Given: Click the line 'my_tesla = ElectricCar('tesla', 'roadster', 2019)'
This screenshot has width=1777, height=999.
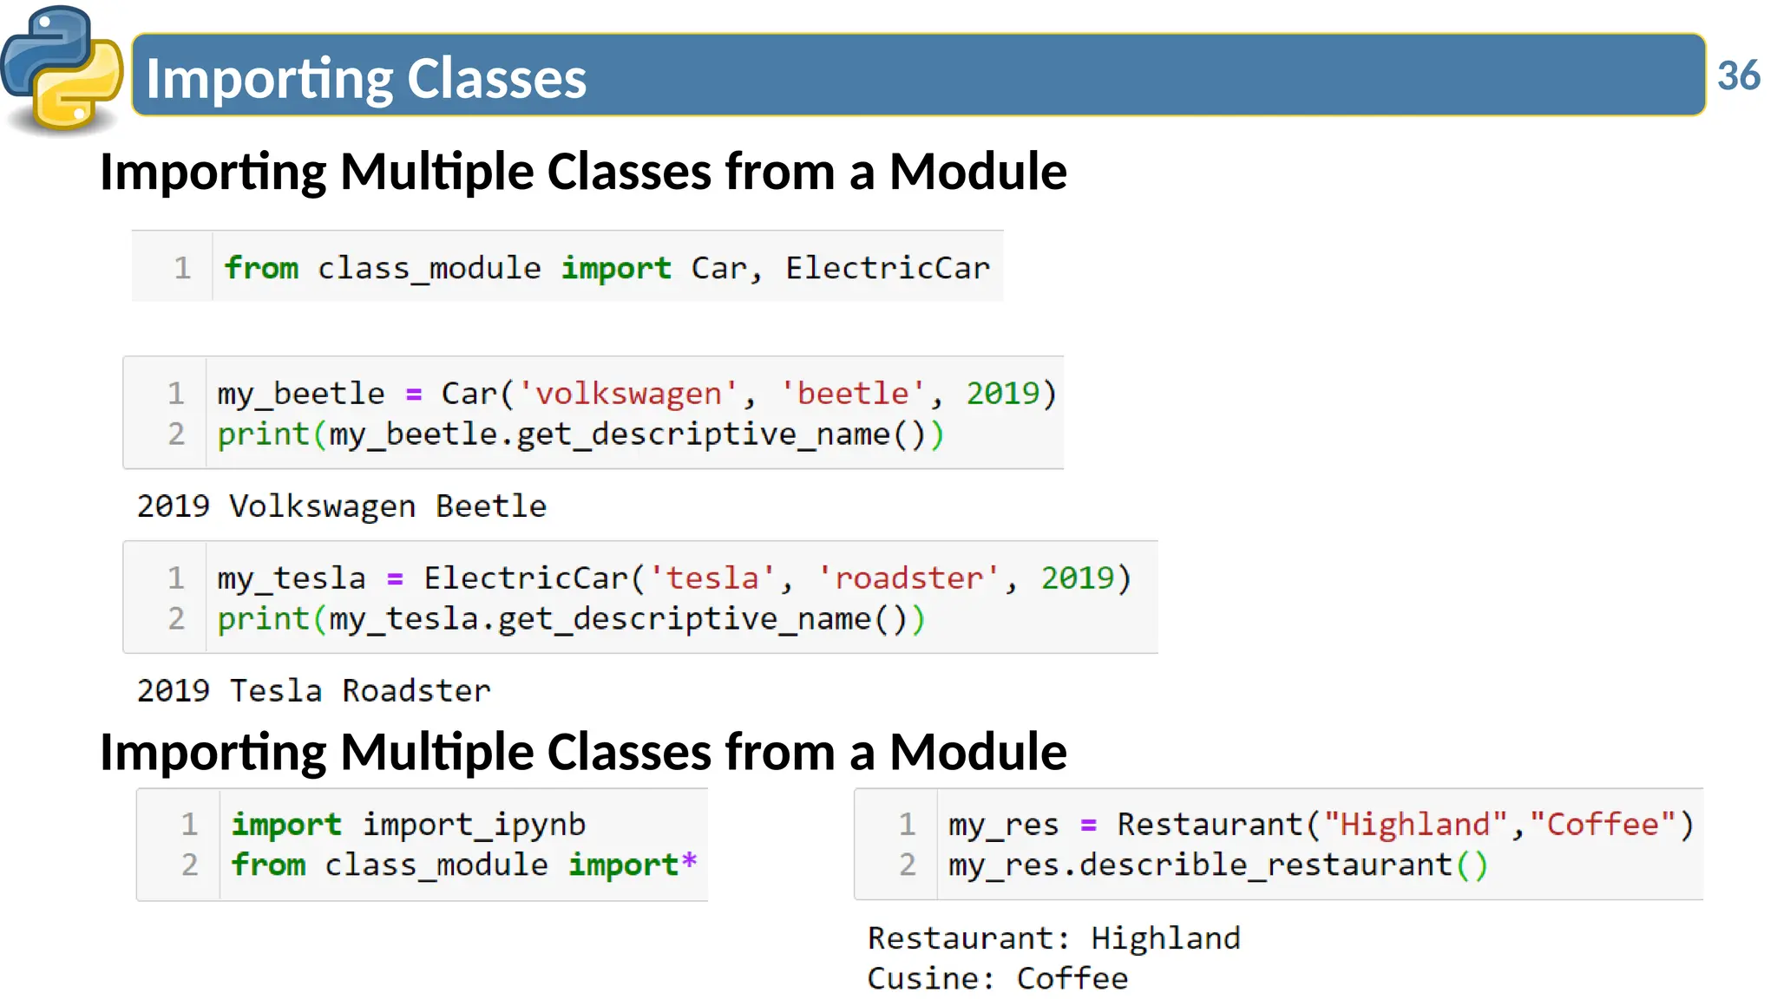Looking at the screenshot, I should tap(674, 578).
